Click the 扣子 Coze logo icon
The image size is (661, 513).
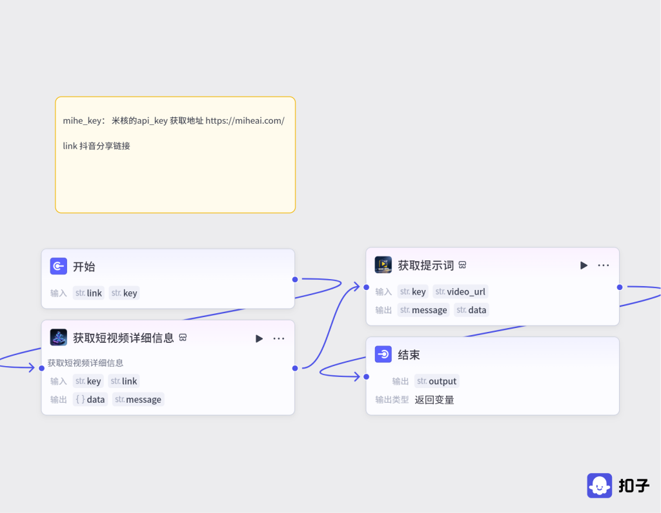coord(600,485)
